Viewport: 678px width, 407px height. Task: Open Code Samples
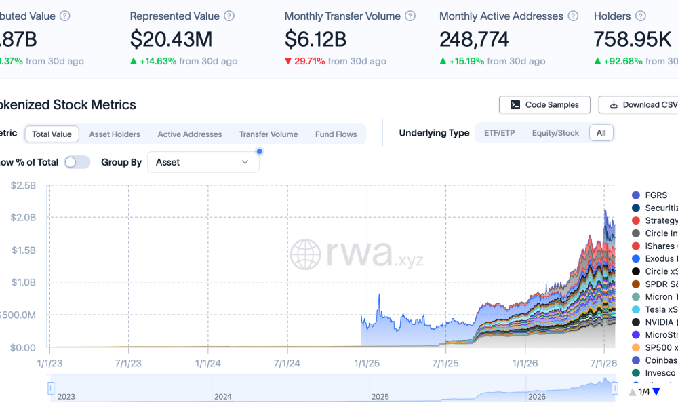(x=544, y=104)
